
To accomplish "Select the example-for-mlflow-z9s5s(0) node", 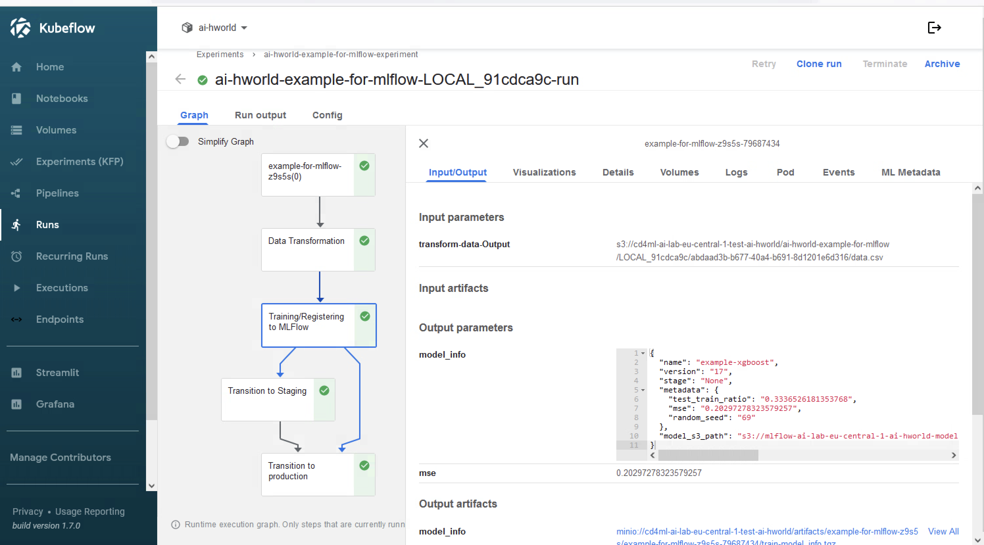I will tap(318, 175).
